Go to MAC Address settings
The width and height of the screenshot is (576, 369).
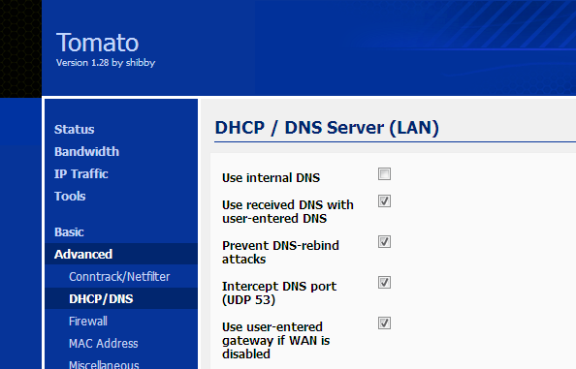[x=104, y=344]
